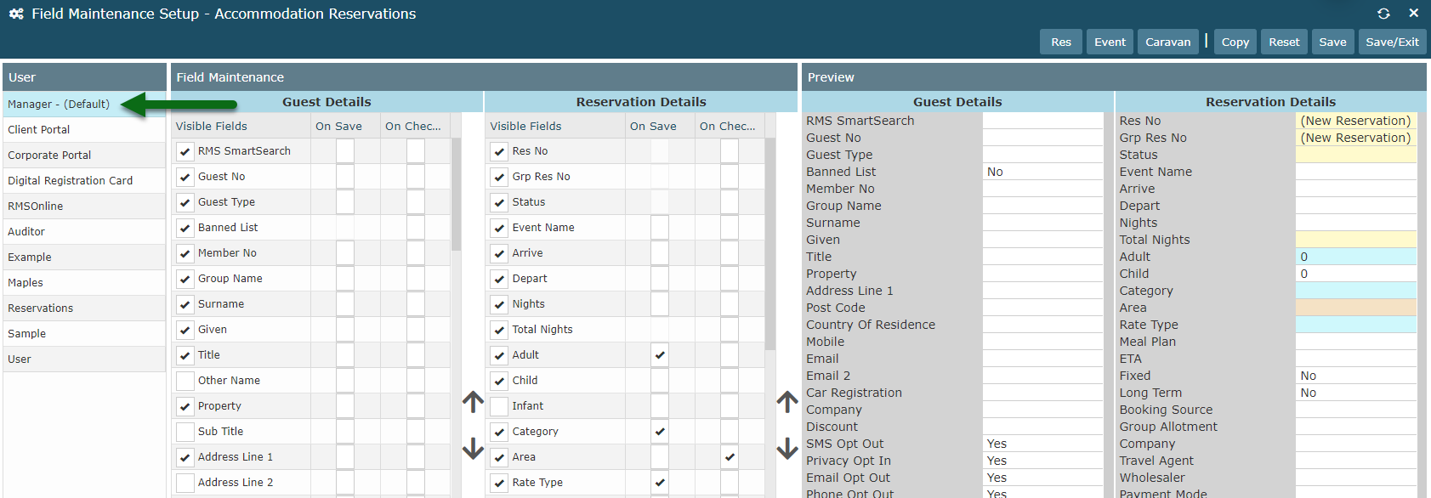Enable On Save for Surname

point(345,304)
